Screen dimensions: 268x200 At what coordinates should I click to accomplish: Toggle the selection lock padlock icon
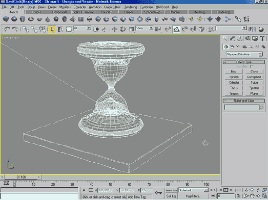click(x=84, y=190)
